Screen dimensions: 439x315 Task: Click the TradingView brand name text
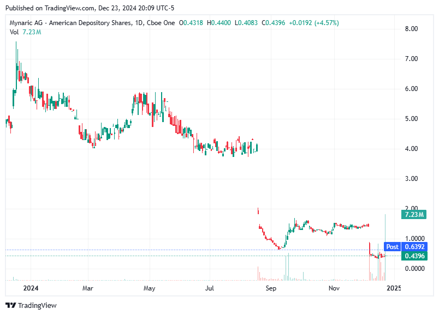tap(37, 306)
